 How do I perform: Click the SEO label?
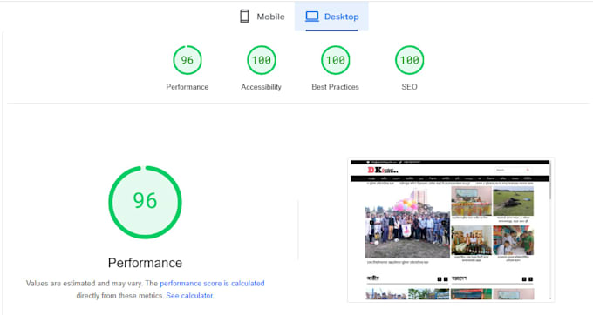(x=409, y=87)
